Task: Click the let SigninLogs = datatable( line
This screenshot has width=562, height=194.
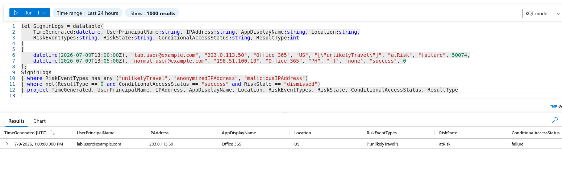Action: coord(62,26)
